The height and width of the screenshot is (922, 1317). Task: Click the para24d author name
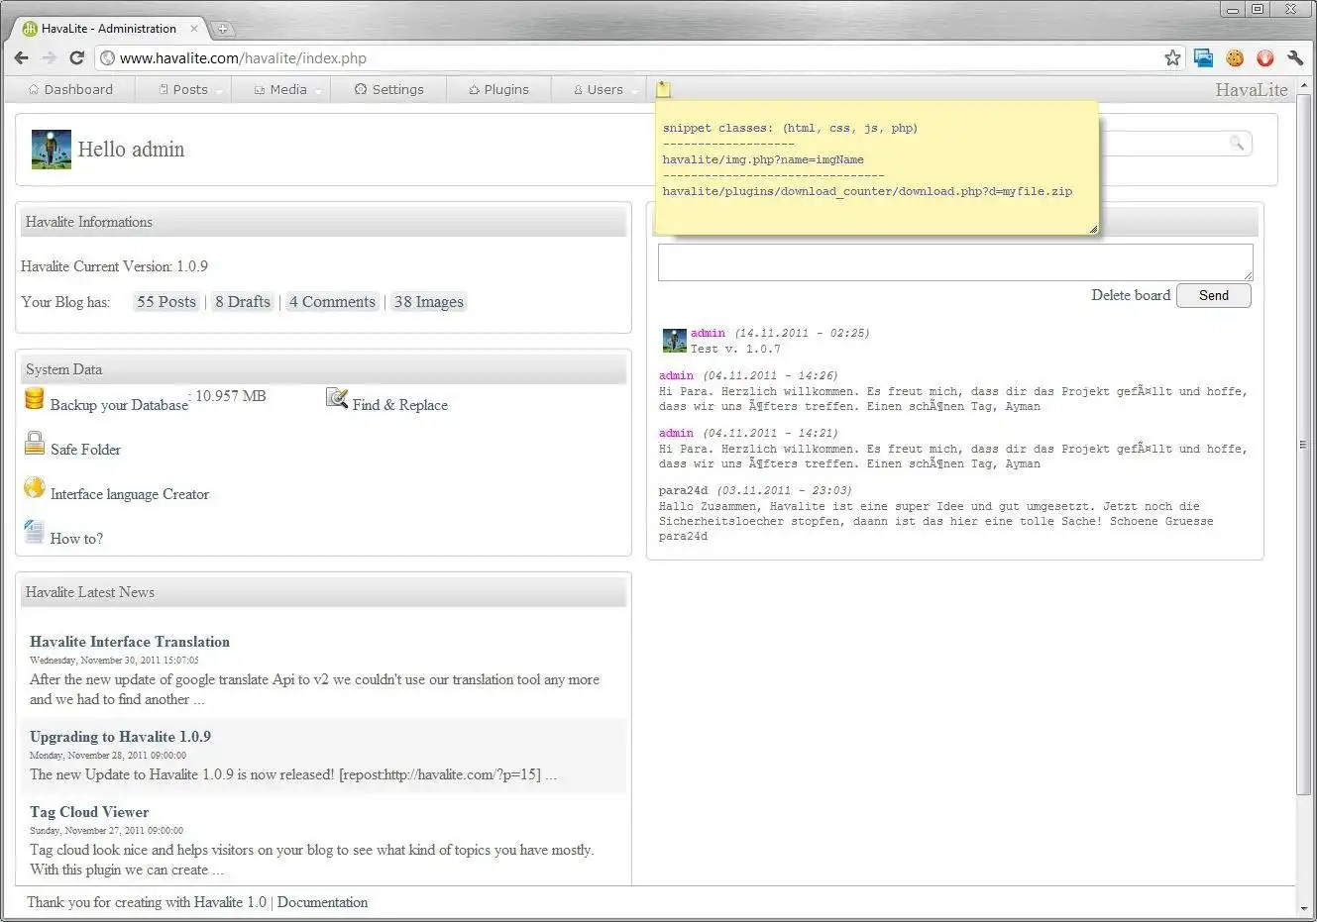[684, 490]
